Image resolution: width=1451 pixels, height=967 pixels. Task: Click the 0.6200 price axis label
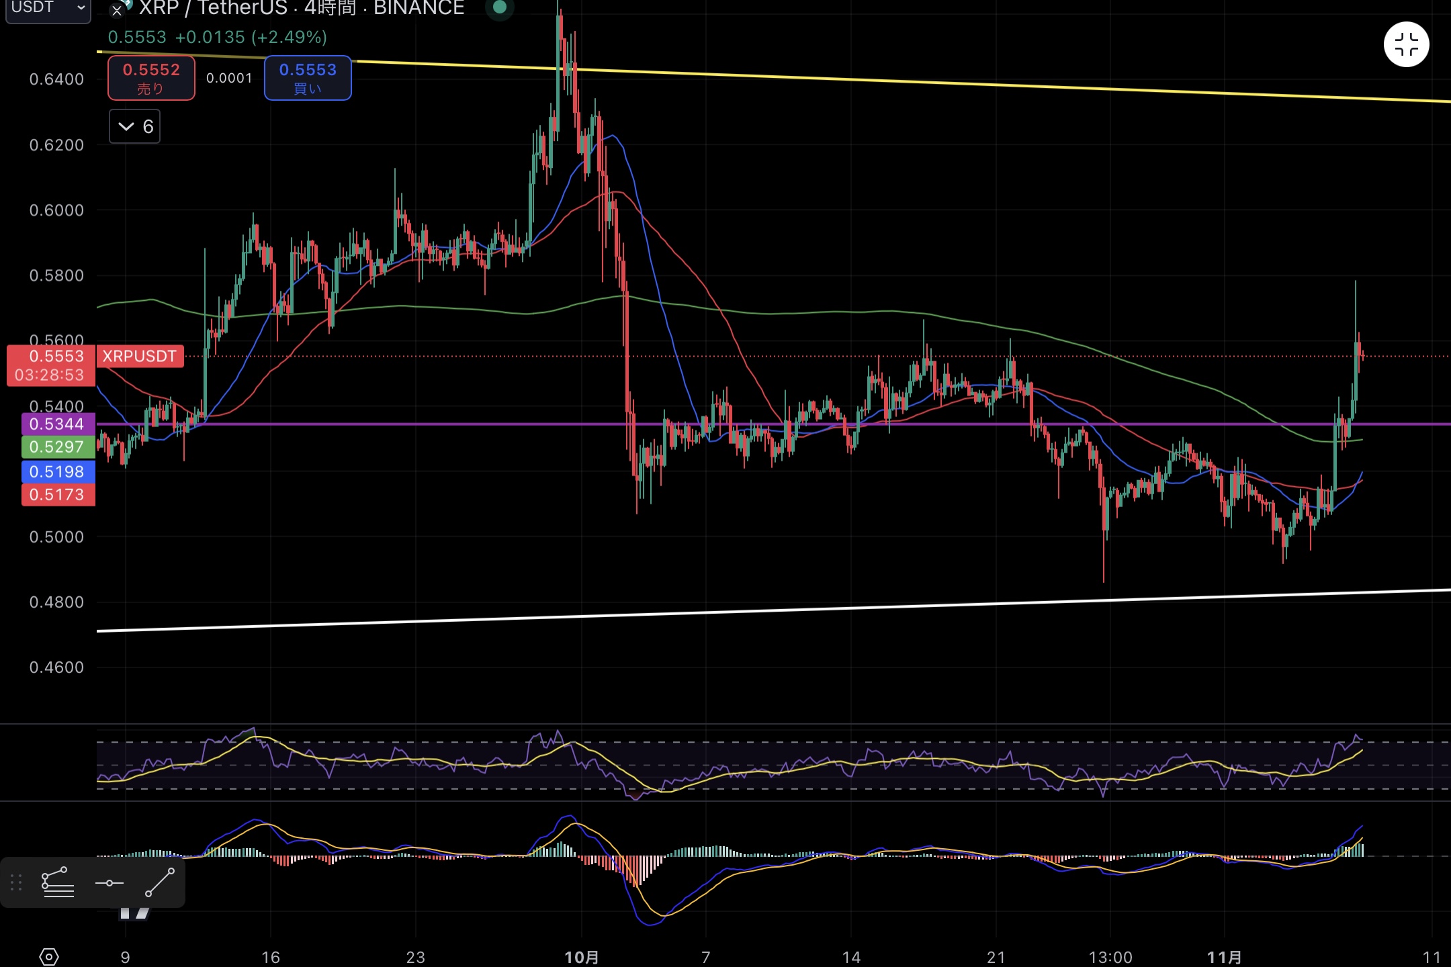click(57, 145)
